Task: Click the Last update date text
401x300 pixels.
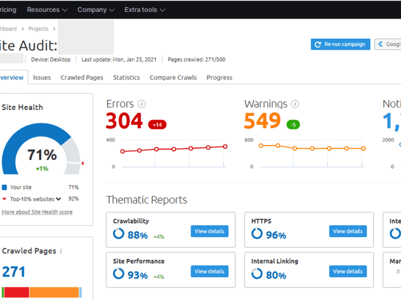Action: 119,60
